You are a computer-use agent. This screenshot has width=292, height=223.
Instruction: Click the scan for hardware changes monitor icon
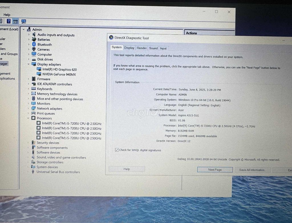24,21
